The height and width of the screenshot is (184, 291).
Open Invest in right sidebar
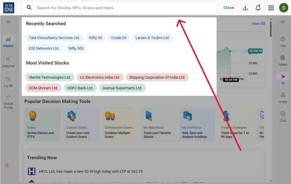tap(283, 98)
